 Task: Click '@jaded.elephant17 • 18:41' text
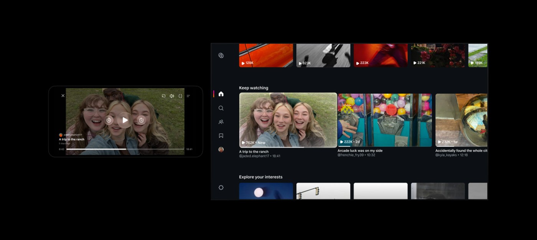260,156
